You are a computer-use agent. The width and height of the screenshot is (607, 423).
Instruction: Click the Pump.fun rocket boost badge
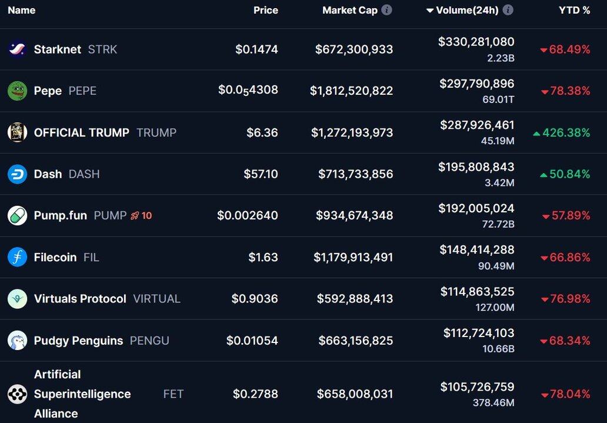tap(141, 215)
